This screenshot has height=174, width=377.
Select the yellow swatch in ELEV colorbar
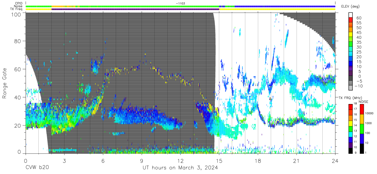pyautogui.click(x=351, y=35)
